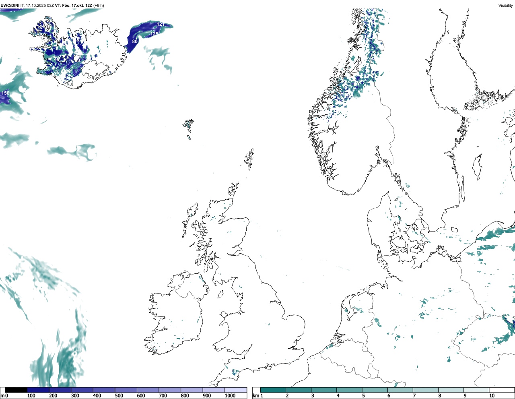Click the '44' value label over the Westfjords
Viewport: 515px width, 399px height.
[x=42, y=27]
